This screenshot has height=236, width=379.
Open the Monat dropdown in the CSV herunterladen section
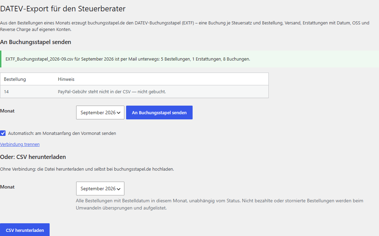[x=100, y=189]
